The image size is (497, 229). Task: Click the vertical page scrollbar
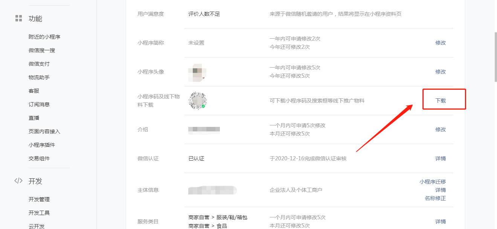[495, 57]
